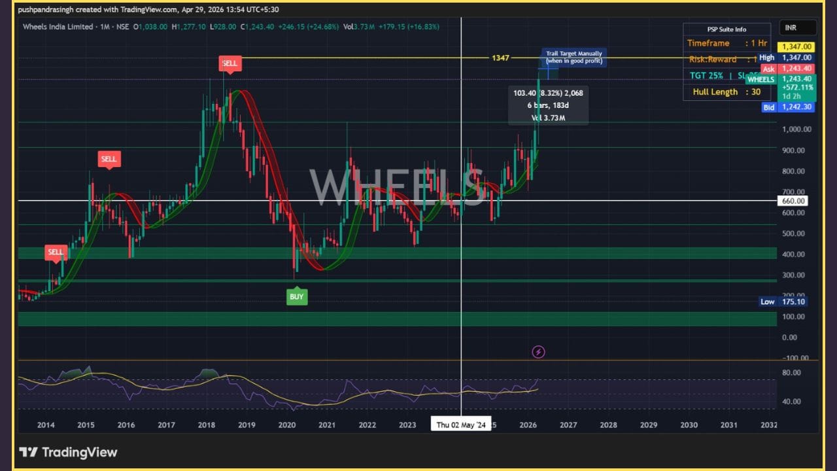Click the lightning bolt quick-action icon
Screen dimensions: 837x471
point(538,352)
